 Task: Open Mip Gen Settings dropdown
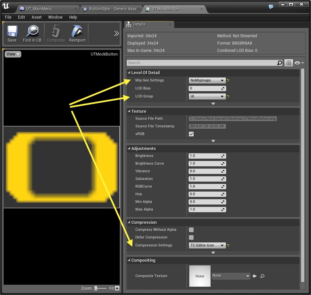click(207, 80)
